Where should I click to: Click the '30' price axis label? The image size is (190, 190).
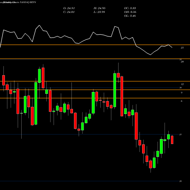pyautogui.click(x=180, y=88)
